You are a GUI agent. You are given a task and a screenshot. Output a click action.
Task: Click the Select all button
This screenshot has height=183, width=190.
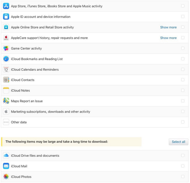pyautogui.click(x=178, y=142)
